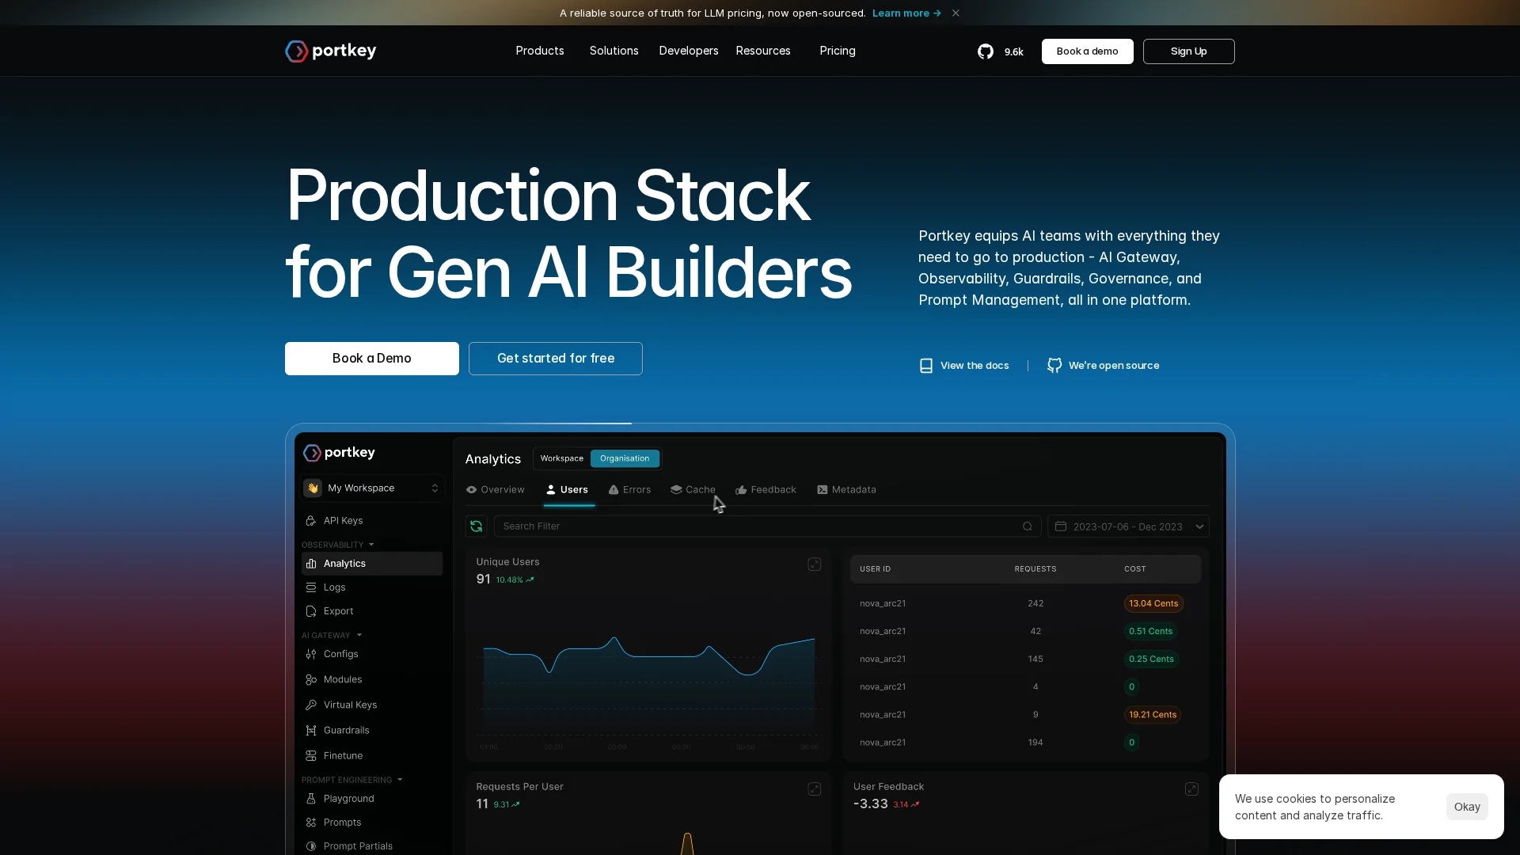Screen dimensions: 1520x855
Task: Switch to the Users analytics tab
Action: click(x=567, y=490)
